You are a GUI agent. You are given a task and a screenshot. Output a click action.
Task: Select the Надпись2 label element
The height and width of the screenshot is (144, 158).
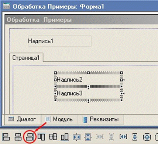point(88,80)
